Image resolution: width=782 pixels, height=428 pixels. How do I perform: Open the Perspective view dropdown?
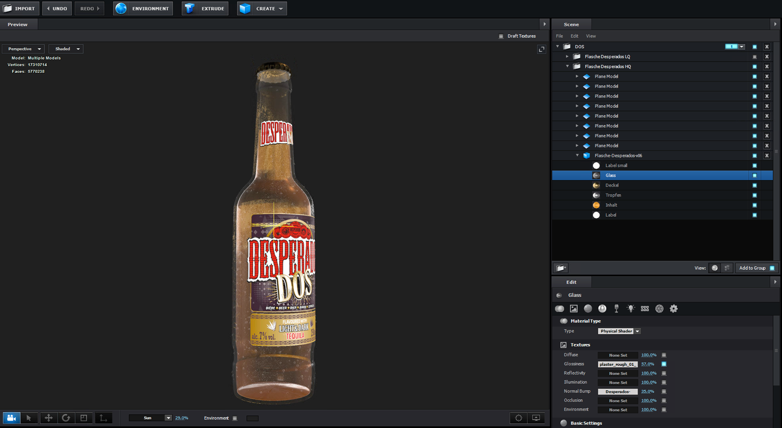tap(23, 49)
